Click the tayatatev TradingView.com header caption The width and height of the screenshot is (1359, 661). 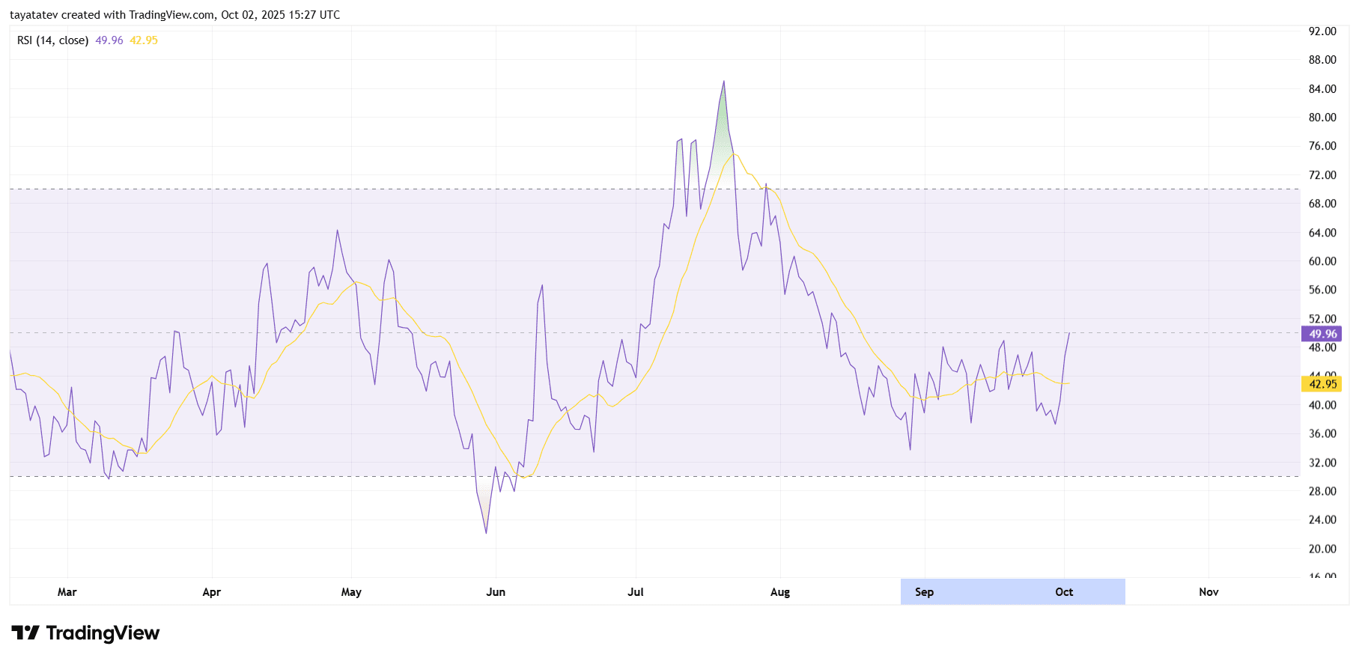pos(174,15)
